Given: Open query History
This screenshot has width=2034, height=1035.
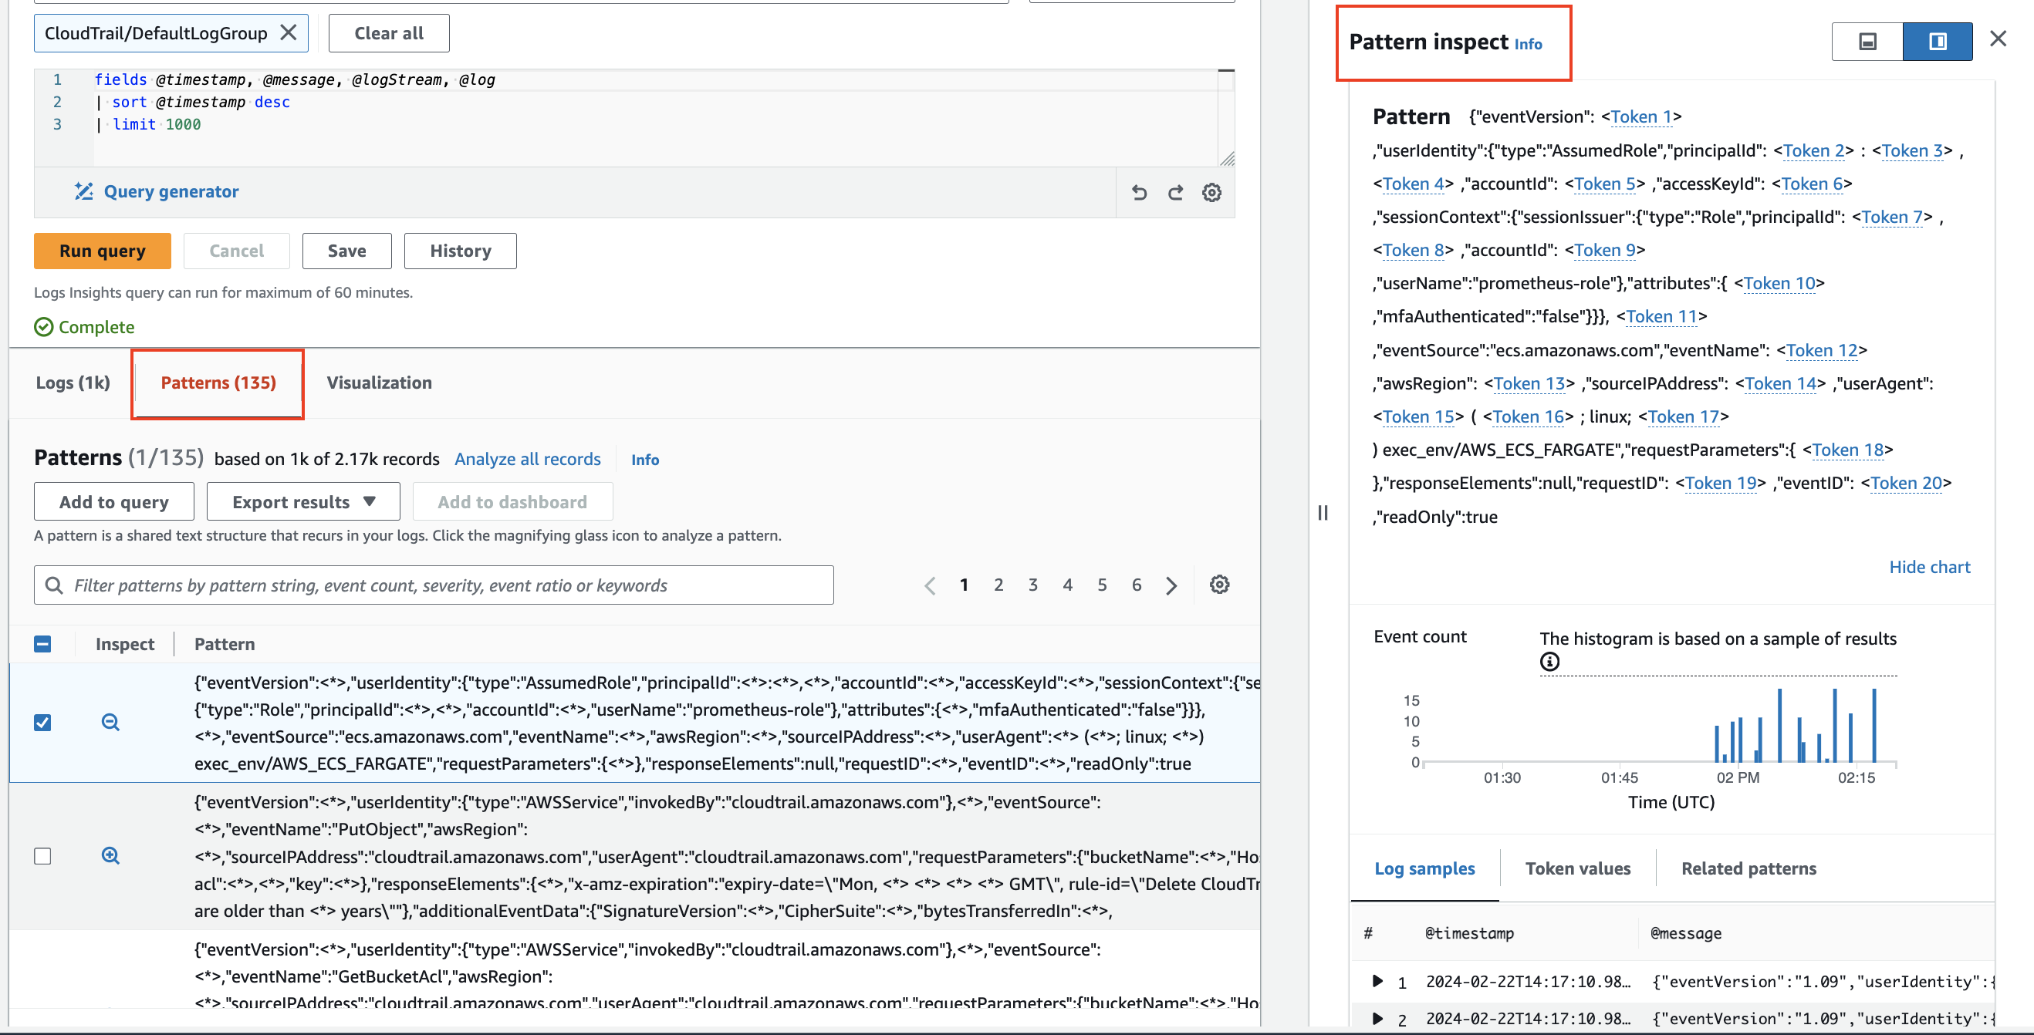Looking at the screenshot, I should (x=461, y=251).
